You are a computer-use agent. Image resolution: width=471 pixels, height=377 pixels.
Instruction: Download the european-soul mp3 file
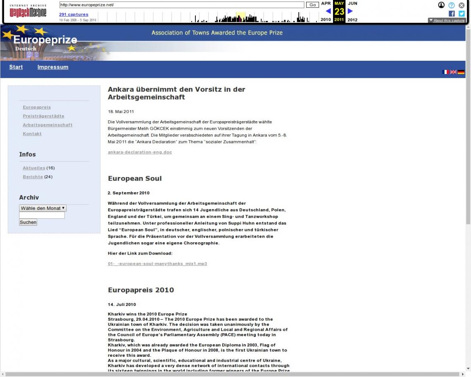(x=157, y=264)
